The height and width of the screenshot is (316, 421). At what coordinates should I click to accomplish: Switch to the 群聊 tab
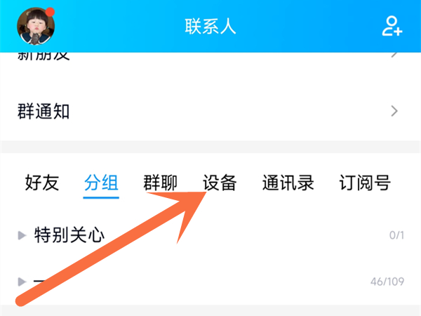click(x=160, y=183)
